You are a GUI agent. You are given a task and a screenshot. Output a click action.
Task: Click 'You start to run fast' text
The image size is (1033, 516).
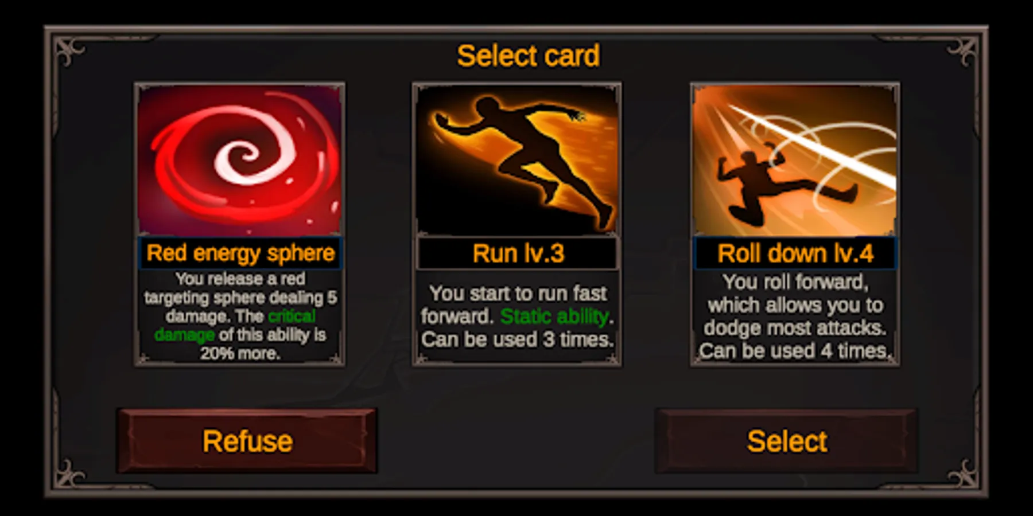coord(518,294)
